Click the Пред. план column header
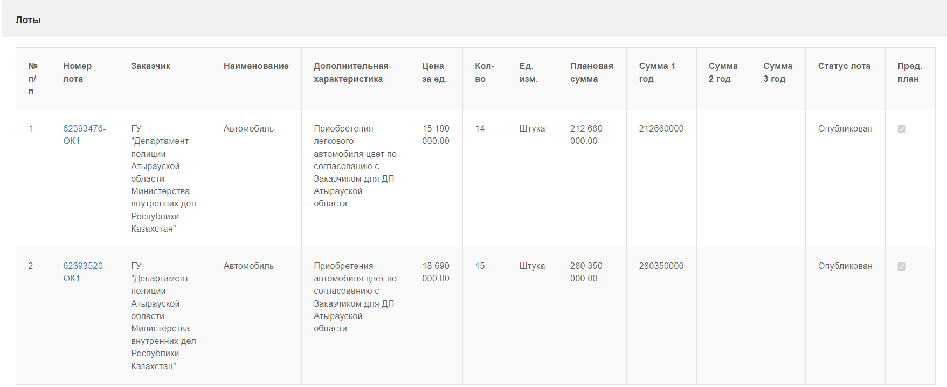Viewport: 947px width, 387px height. [x=909, y=72]
